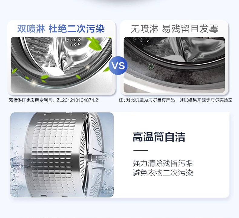Viewport: 239px width, 218px height.
Task: Click the text 强力清除残留污垢
Action: click(163, 163)
